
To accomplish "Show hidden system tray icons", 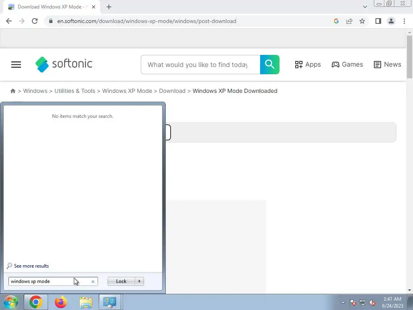I will [x=343, y=302].
